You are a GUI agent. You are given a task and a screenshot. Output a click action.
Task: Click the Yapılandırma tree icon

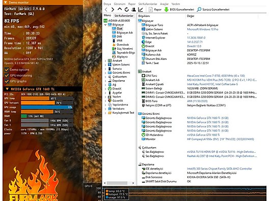[110, 105]
